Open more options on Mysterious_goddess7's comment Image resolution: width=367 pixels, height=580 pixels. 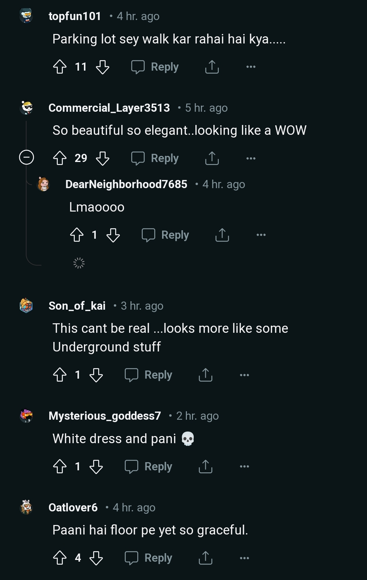coord(244,467)
